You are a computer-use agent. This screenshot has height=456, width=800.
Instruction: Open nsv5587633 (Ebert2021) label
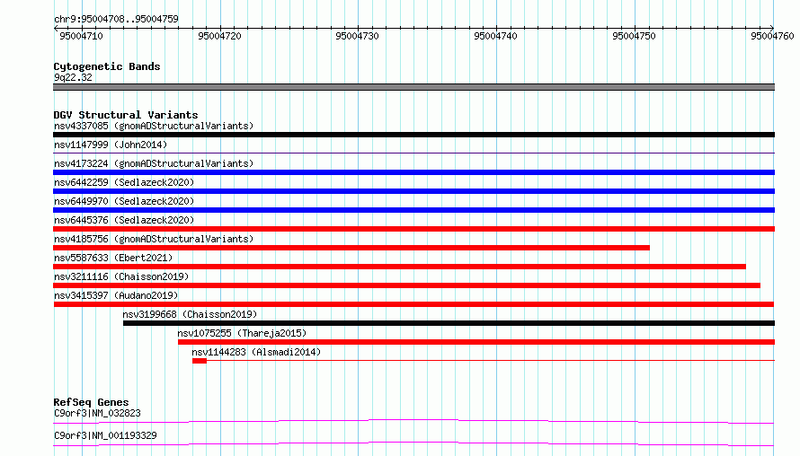click(113, 258)
